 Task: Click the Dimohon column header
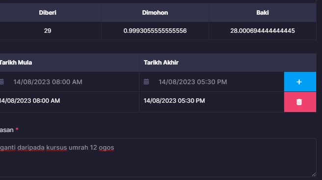(155, 13)
